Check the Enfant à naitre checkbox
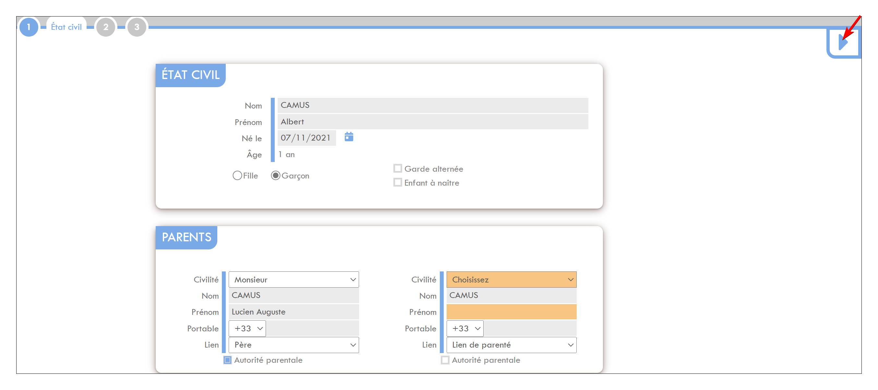The image size is (878, 390). tap(397, 182)
